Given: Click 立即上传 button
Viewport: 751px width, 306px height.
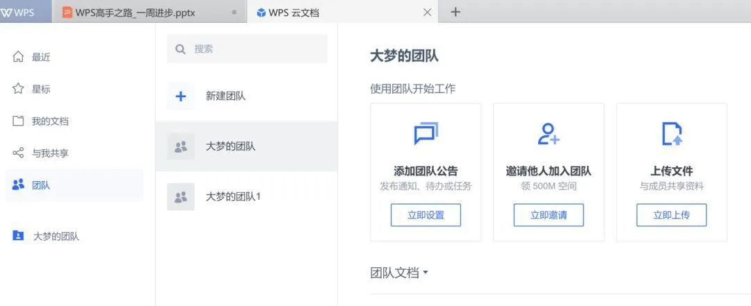Looking at the screenshot, I should [x=672, y=214].
